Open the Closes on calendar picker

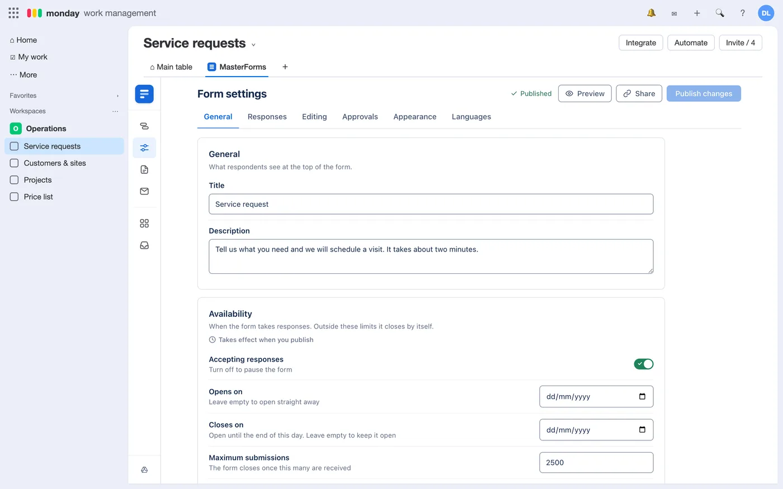tap(642, 430)
